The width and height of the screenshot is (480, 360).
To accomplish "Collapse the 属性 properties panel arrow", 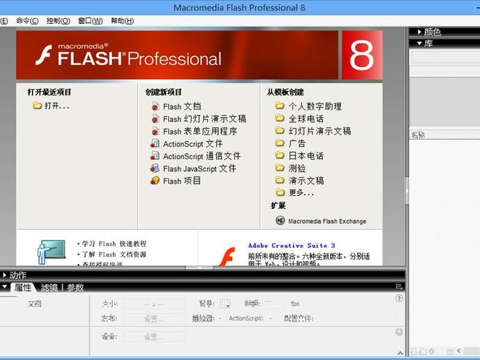I will point(4,287).
